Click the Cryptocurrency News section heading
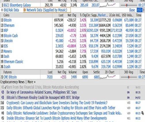This screenshot has width=145, height=122. 12,82
